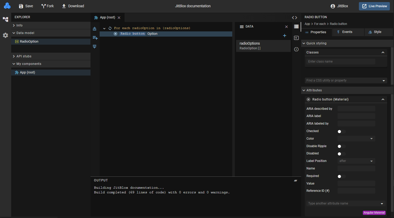The height and width of the screenshot is (218, 394).
Task: Download the project
Action: tap(73, 6)
